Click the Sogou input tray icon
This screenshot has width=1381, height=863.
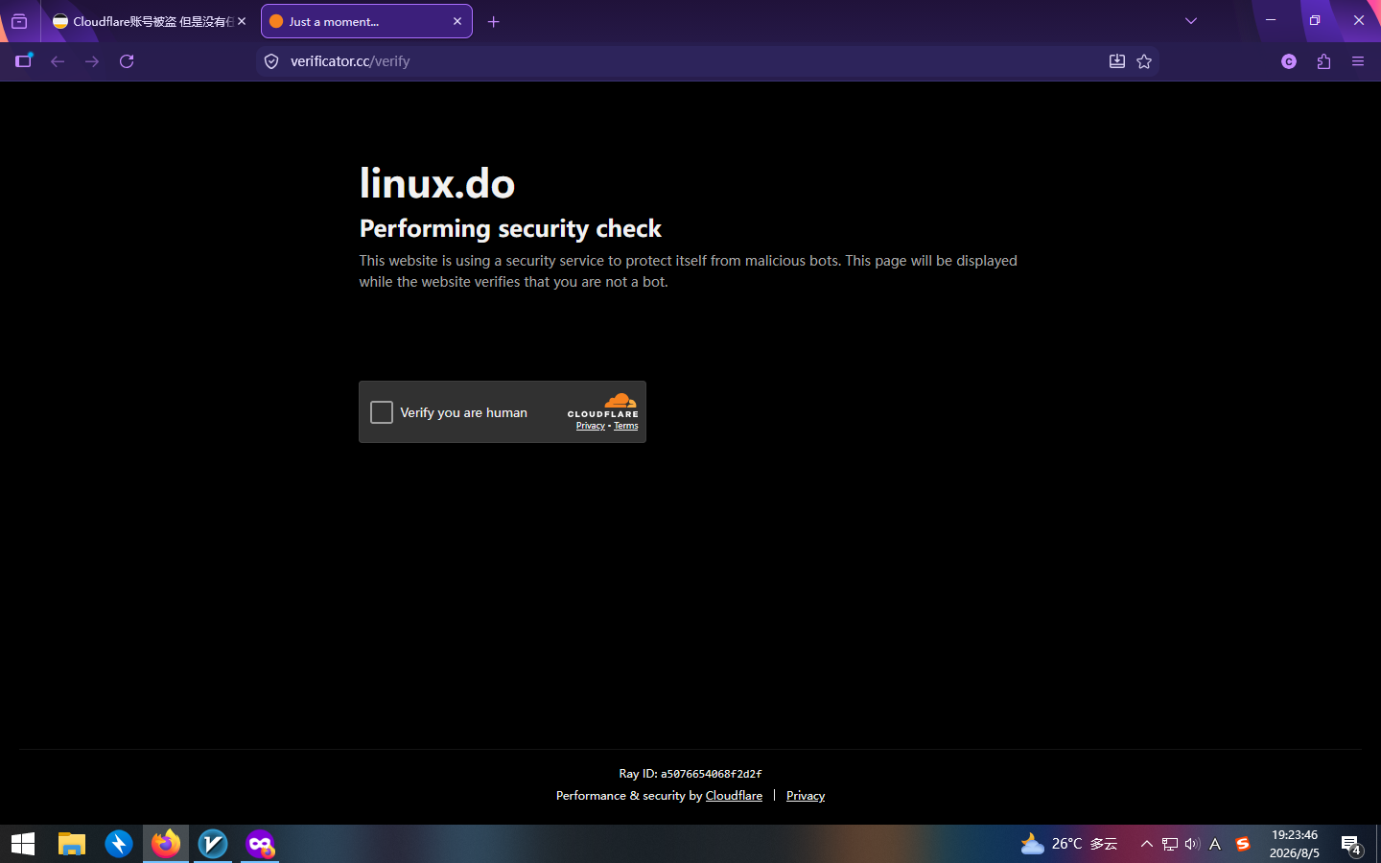1243,844
